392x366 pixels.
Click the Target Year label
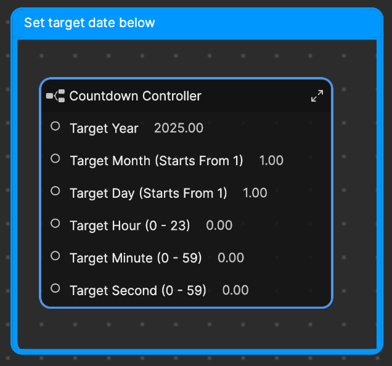click(104, 129)
